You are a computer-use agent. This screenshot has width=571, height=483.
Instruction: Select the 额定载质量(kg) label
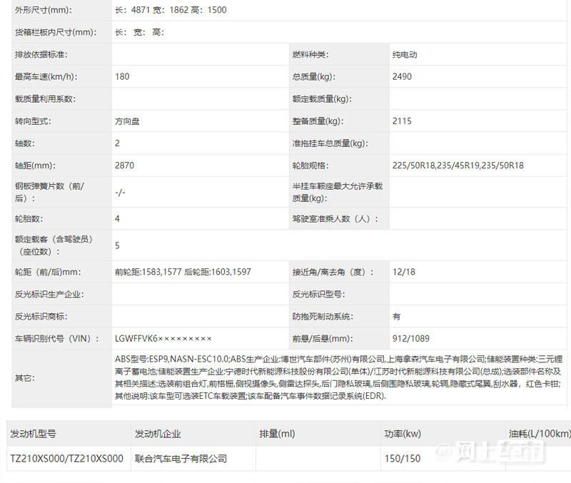322,98
